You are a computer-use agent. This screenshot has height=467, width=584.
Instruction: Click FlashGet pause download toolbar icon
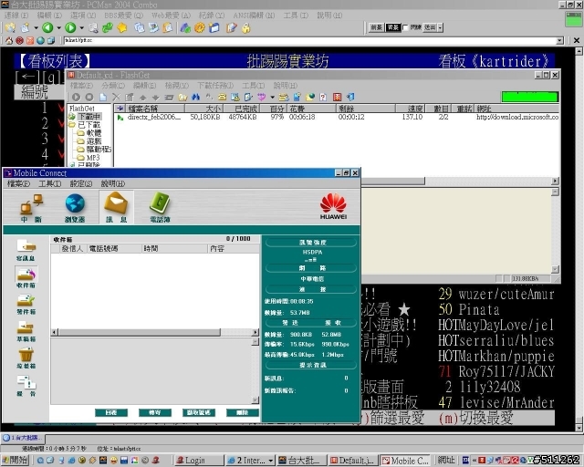(89, 98)
